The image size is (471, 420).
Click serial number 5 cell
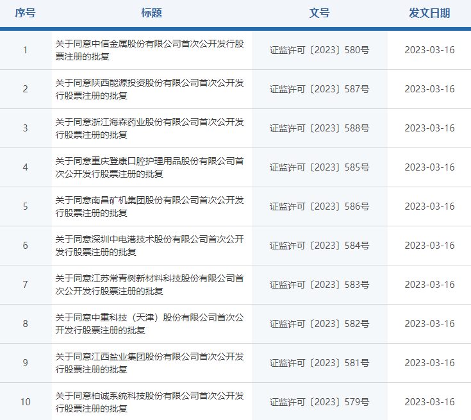pyautogui.click(x=25, y=206)
